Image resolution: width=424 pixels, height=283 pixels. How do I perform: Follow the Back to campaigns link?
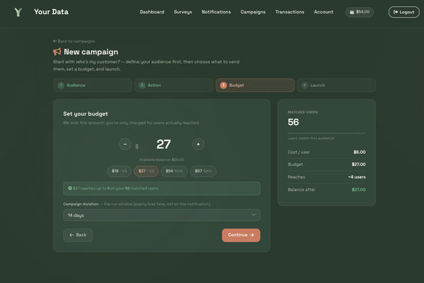pyautogui.click(x=73, y=42)
